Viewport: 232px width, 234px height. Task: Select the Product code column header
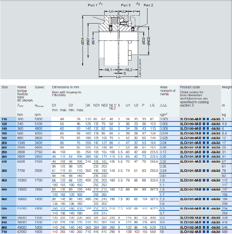(x=190, y=87)
